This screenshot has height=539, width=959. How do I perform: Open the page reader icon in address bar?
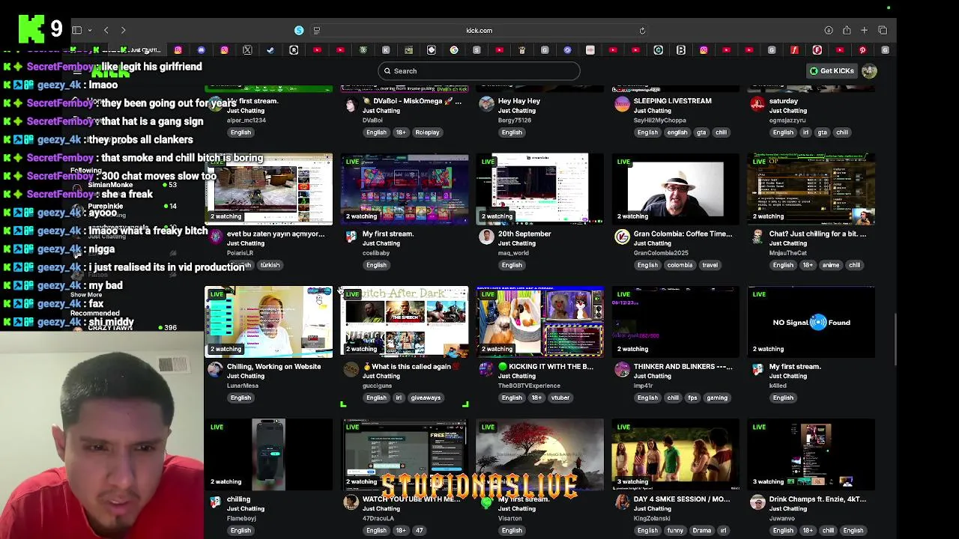click(316, 30)
